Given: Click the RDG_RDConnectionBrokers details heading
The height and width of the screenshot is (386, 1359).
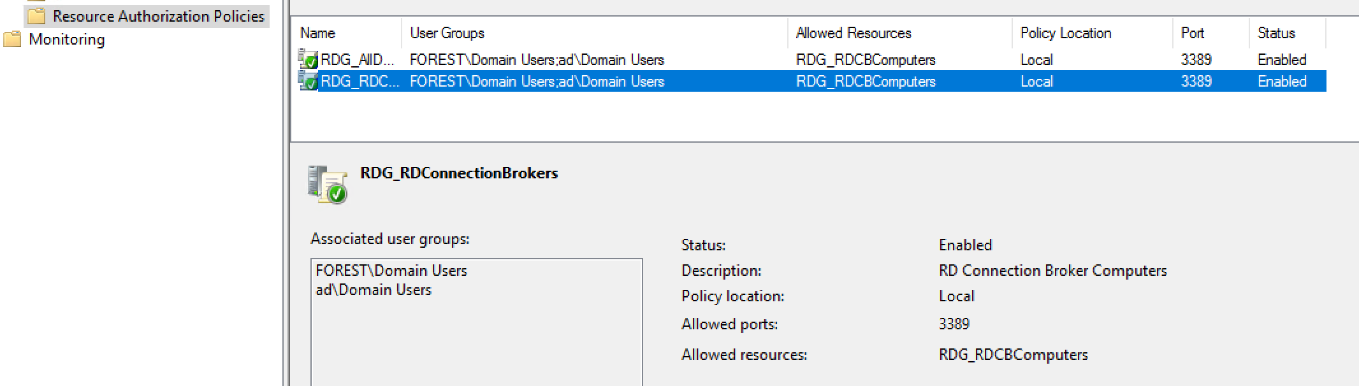Looking at the screenshot, I should coord(459,173).
